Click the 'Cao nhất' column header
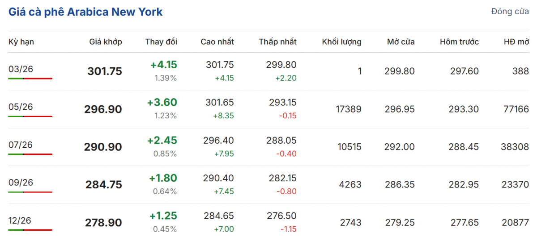The image size is (537, 241). coord(217,42)
